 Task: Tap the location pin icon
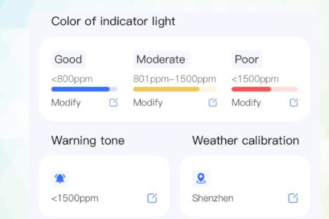click(x=201, y=179)
